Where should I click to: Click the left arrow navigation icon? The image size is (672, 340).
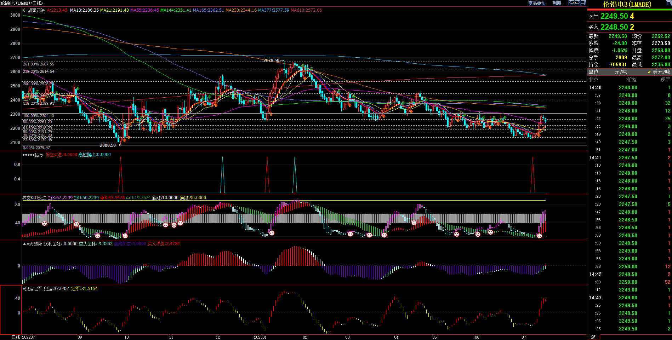click(571, 3)
